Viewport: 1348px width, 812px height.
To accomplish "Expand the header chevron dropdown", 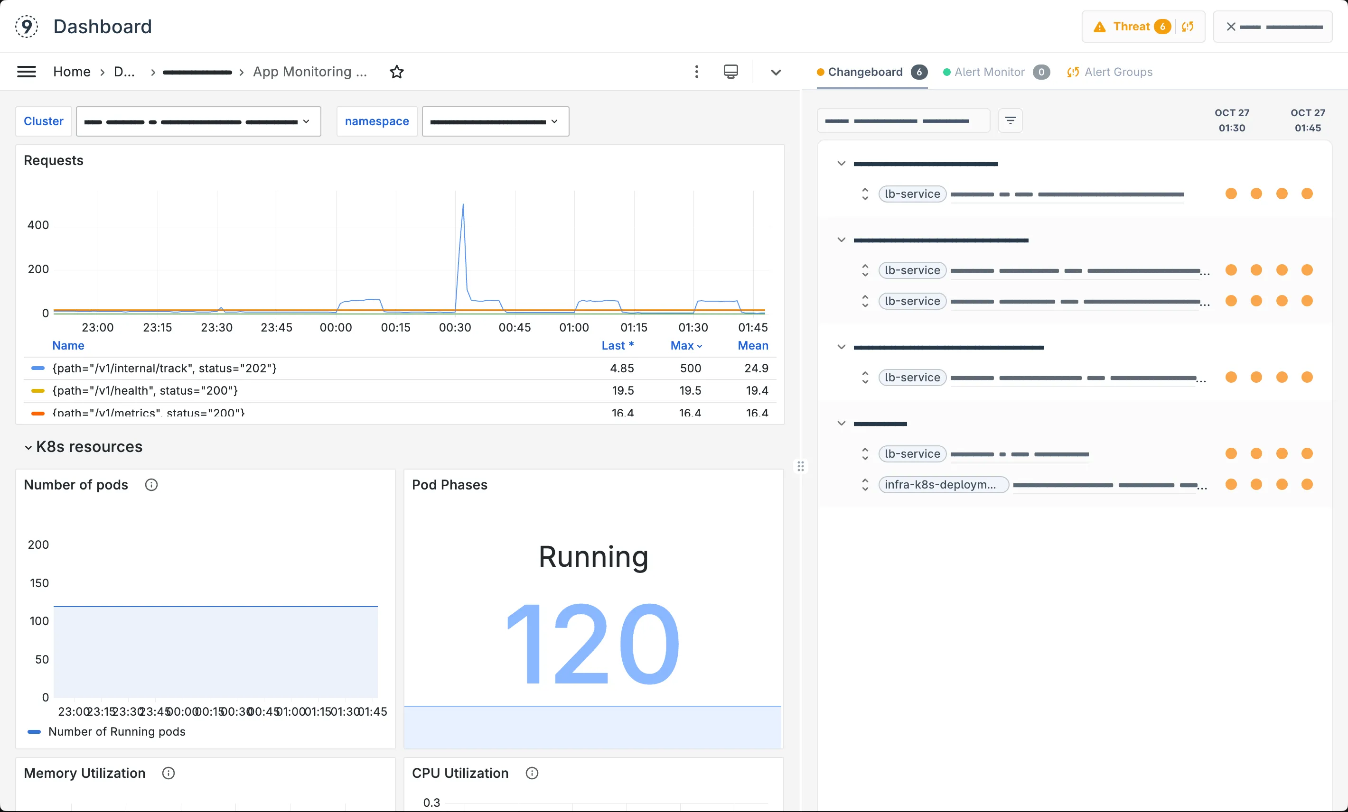I will [776, 72].
